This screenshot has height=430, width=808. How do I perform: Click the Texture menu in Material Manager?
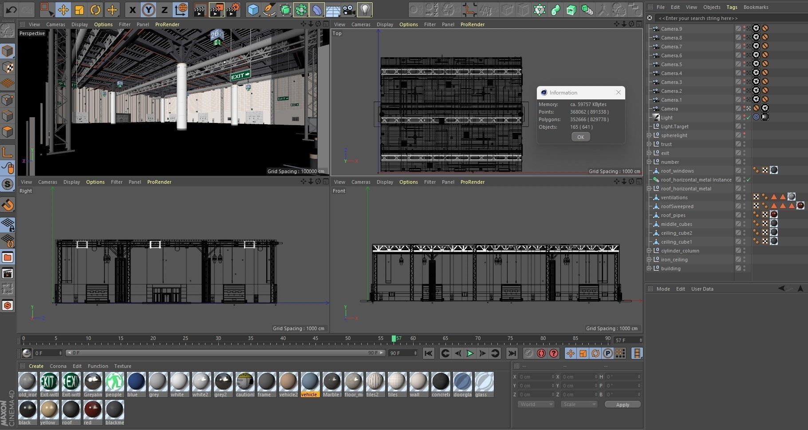122,366
